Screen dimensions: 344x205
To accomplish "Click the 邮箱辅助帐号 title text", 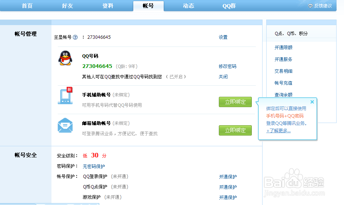I will (96, 123).
